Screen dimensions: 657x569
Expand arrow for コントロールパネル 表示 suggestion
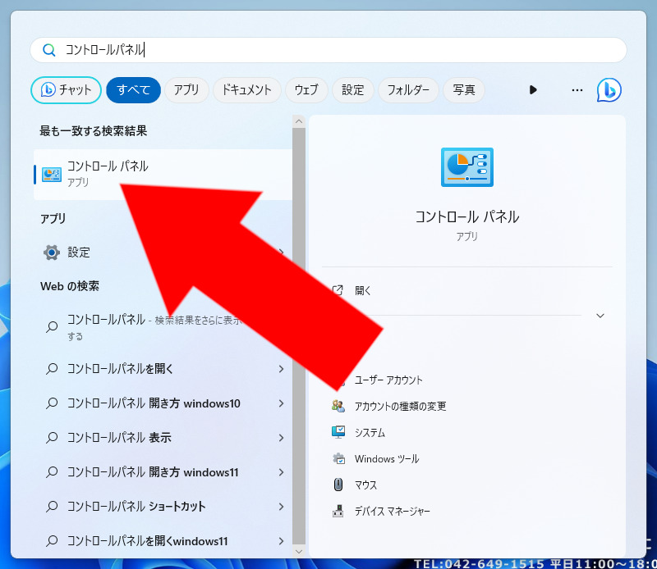(281, 438)
